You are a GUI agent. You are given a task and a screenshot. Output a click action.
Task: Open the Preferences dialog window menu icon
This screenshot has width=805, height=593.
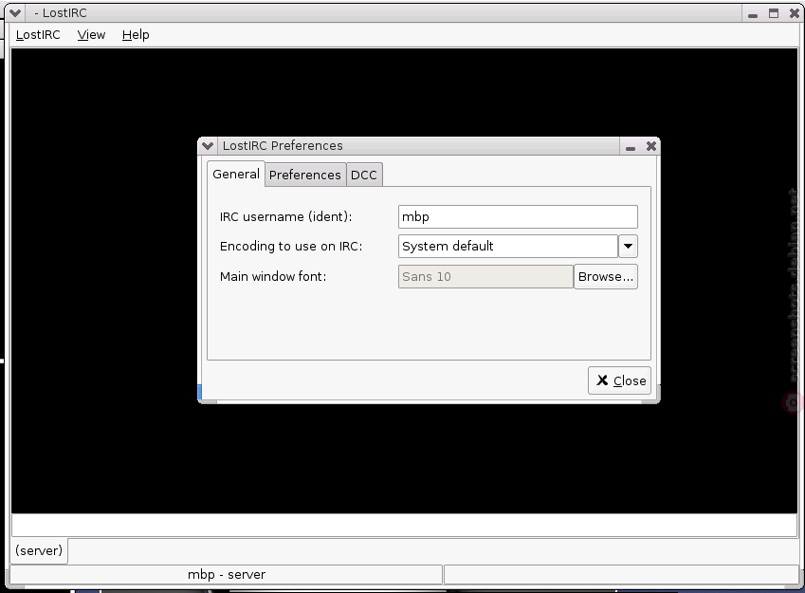[208, 146]
